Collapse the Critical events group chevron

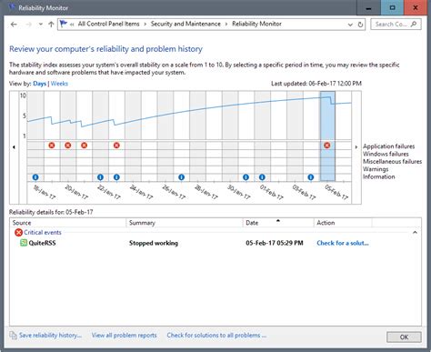coord(415,233)
